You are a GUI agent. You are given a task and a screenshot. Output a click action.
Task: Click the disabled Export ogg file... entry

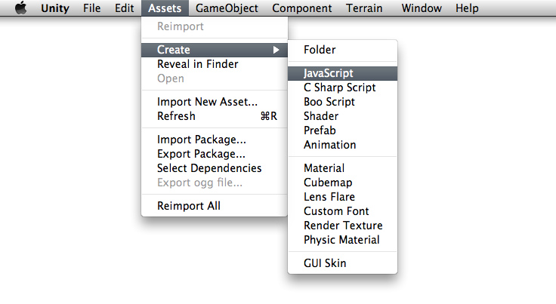215,183
